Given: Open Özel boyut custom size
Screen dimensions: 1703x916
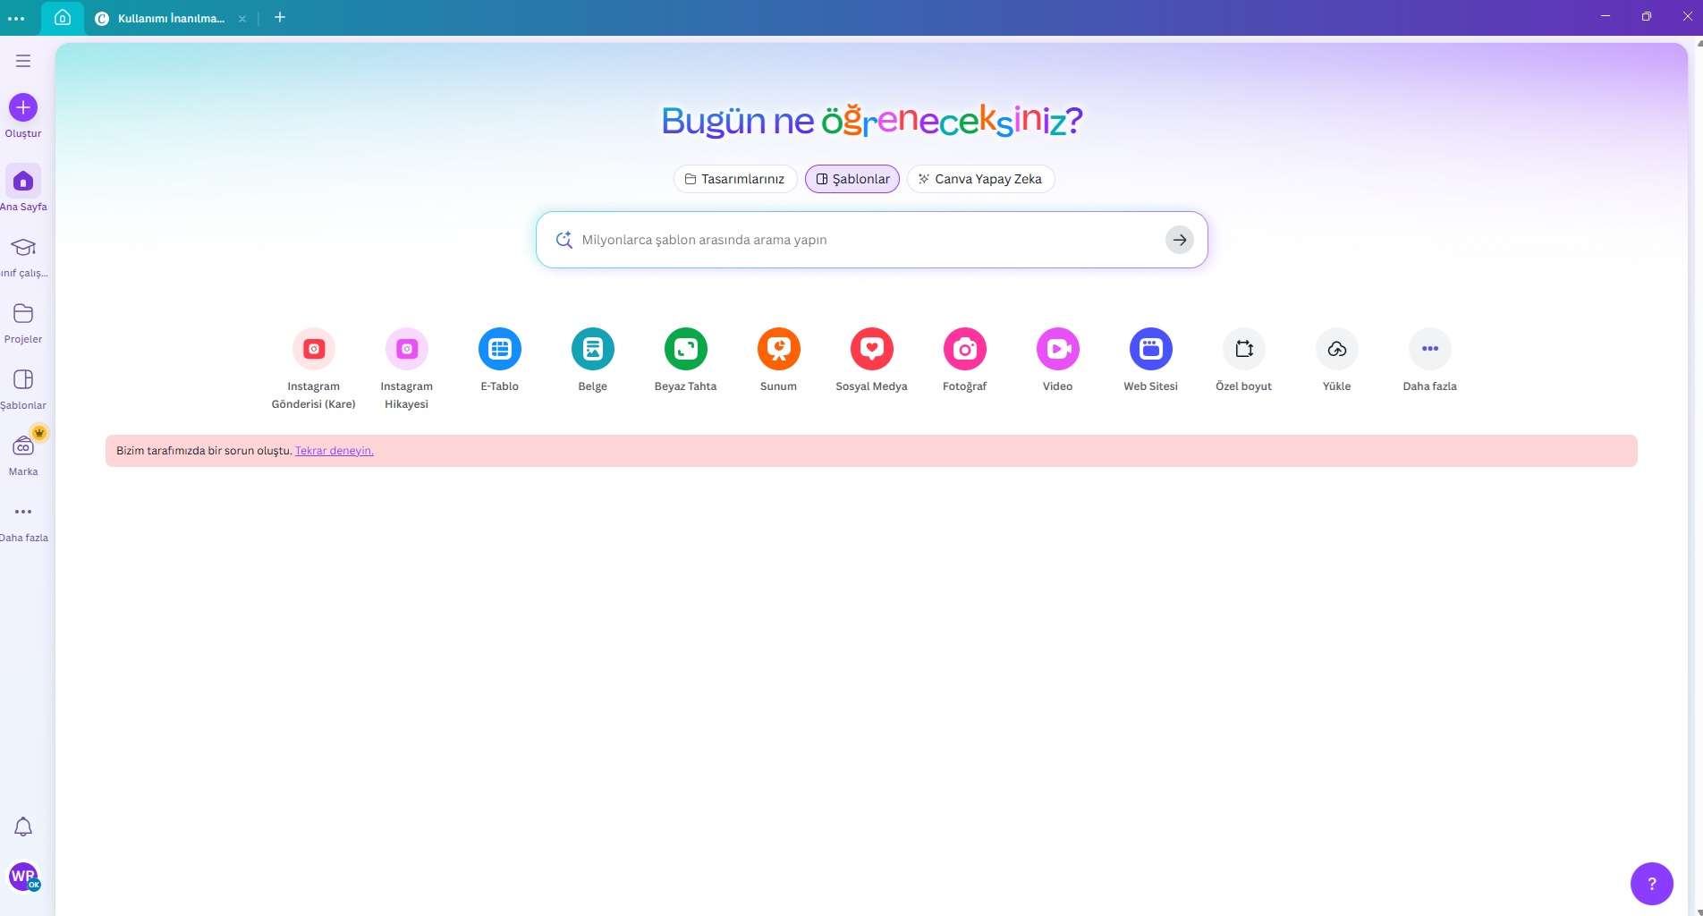Looking at the screenshot, I should (x=1243, y=349).
